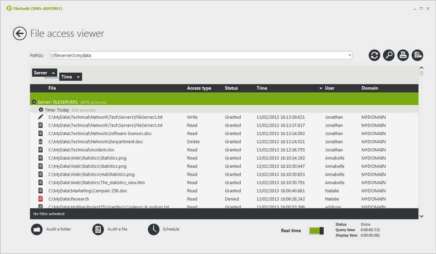
Task: Click the Write access type cell
Action: click(x=192, y=117)
